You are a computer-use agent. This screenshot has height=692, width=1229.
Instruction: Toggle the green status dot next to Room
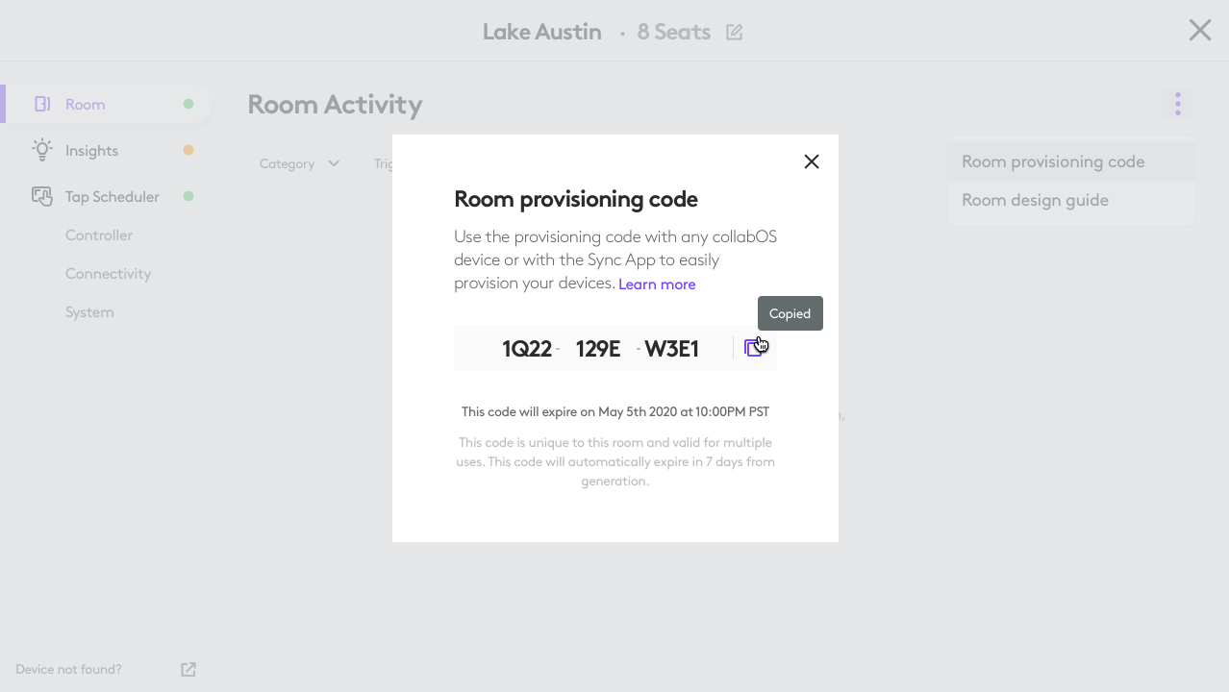(189, 103)
